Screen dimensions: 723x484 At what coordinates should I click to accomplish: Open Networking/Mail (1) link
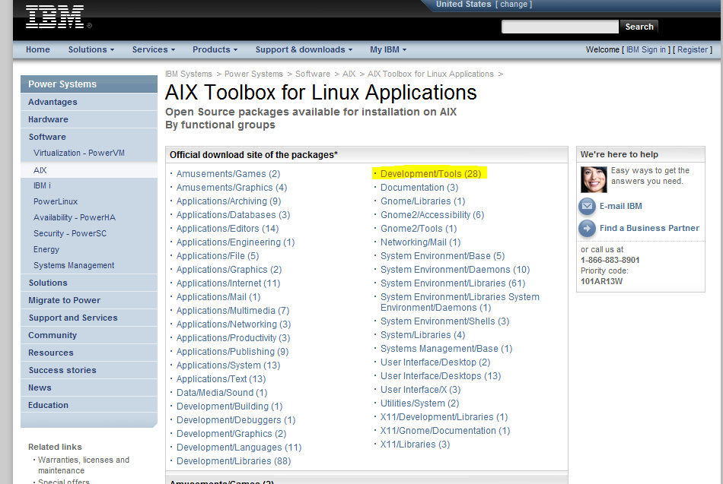pos(421,242)
